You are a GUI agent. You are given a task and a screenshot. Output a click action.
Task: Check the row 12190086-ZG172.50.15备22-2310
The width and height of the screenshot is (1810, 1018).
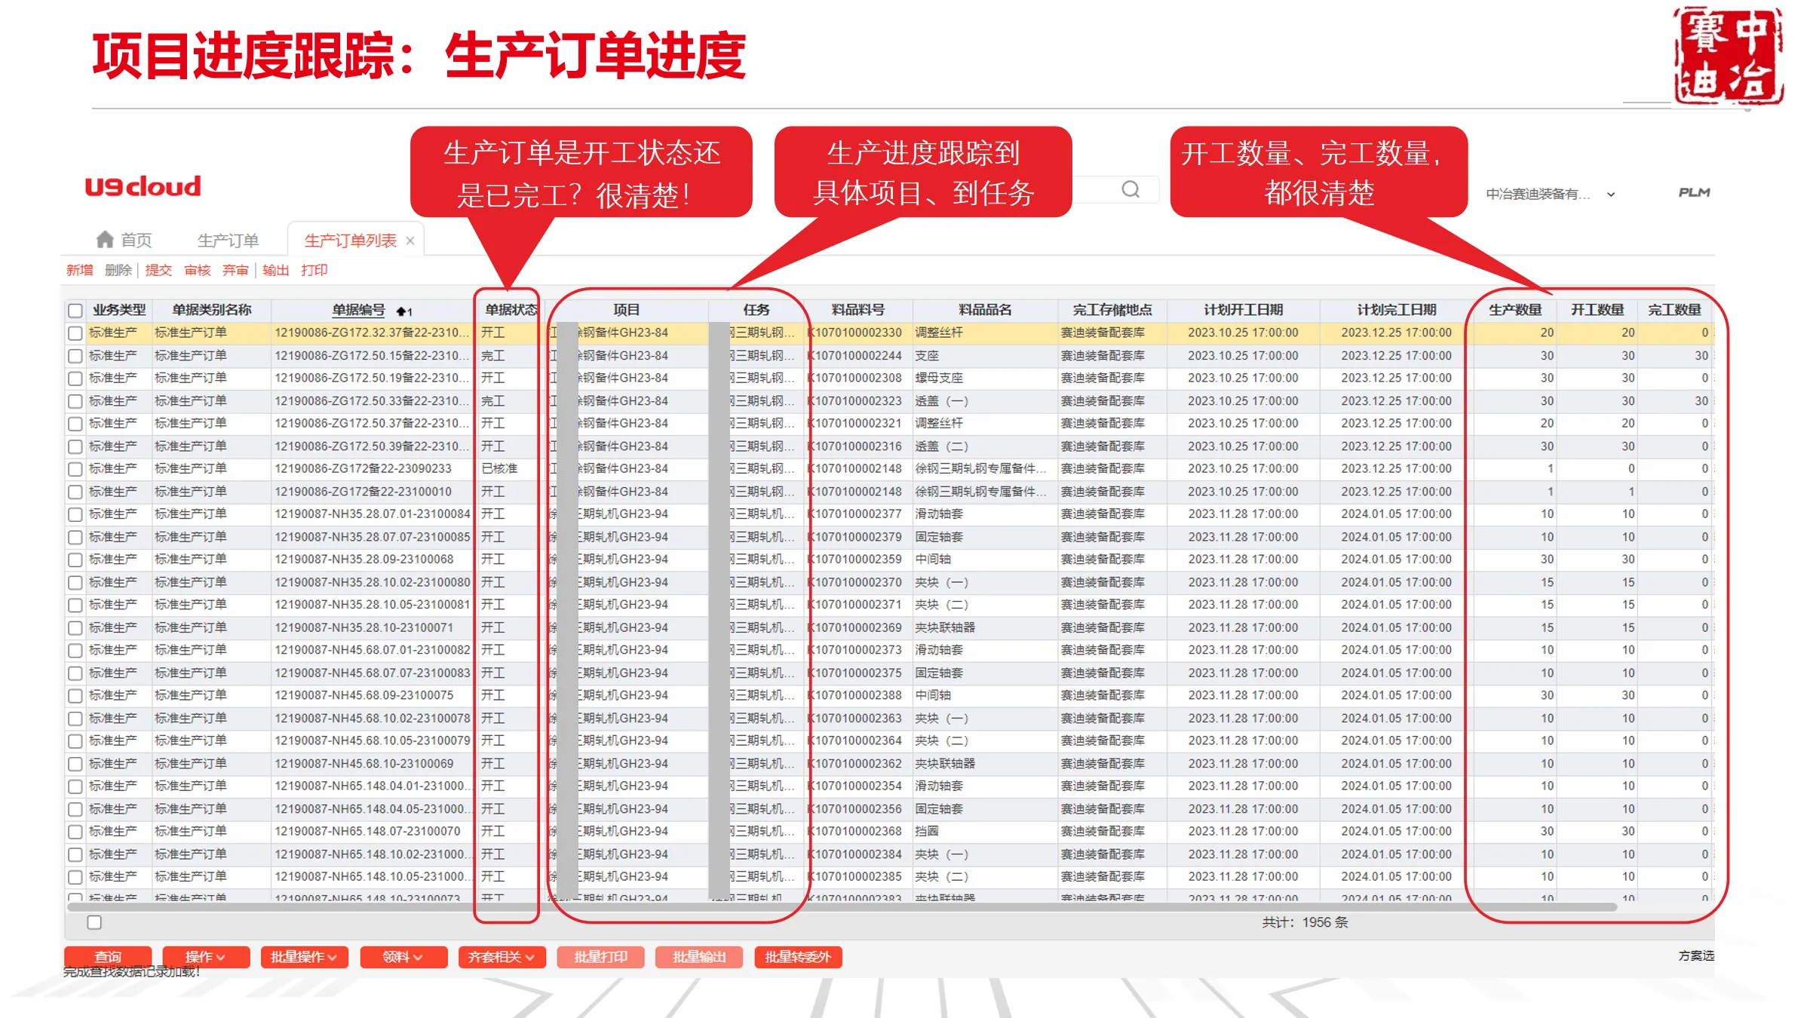[x=75, y=355]
